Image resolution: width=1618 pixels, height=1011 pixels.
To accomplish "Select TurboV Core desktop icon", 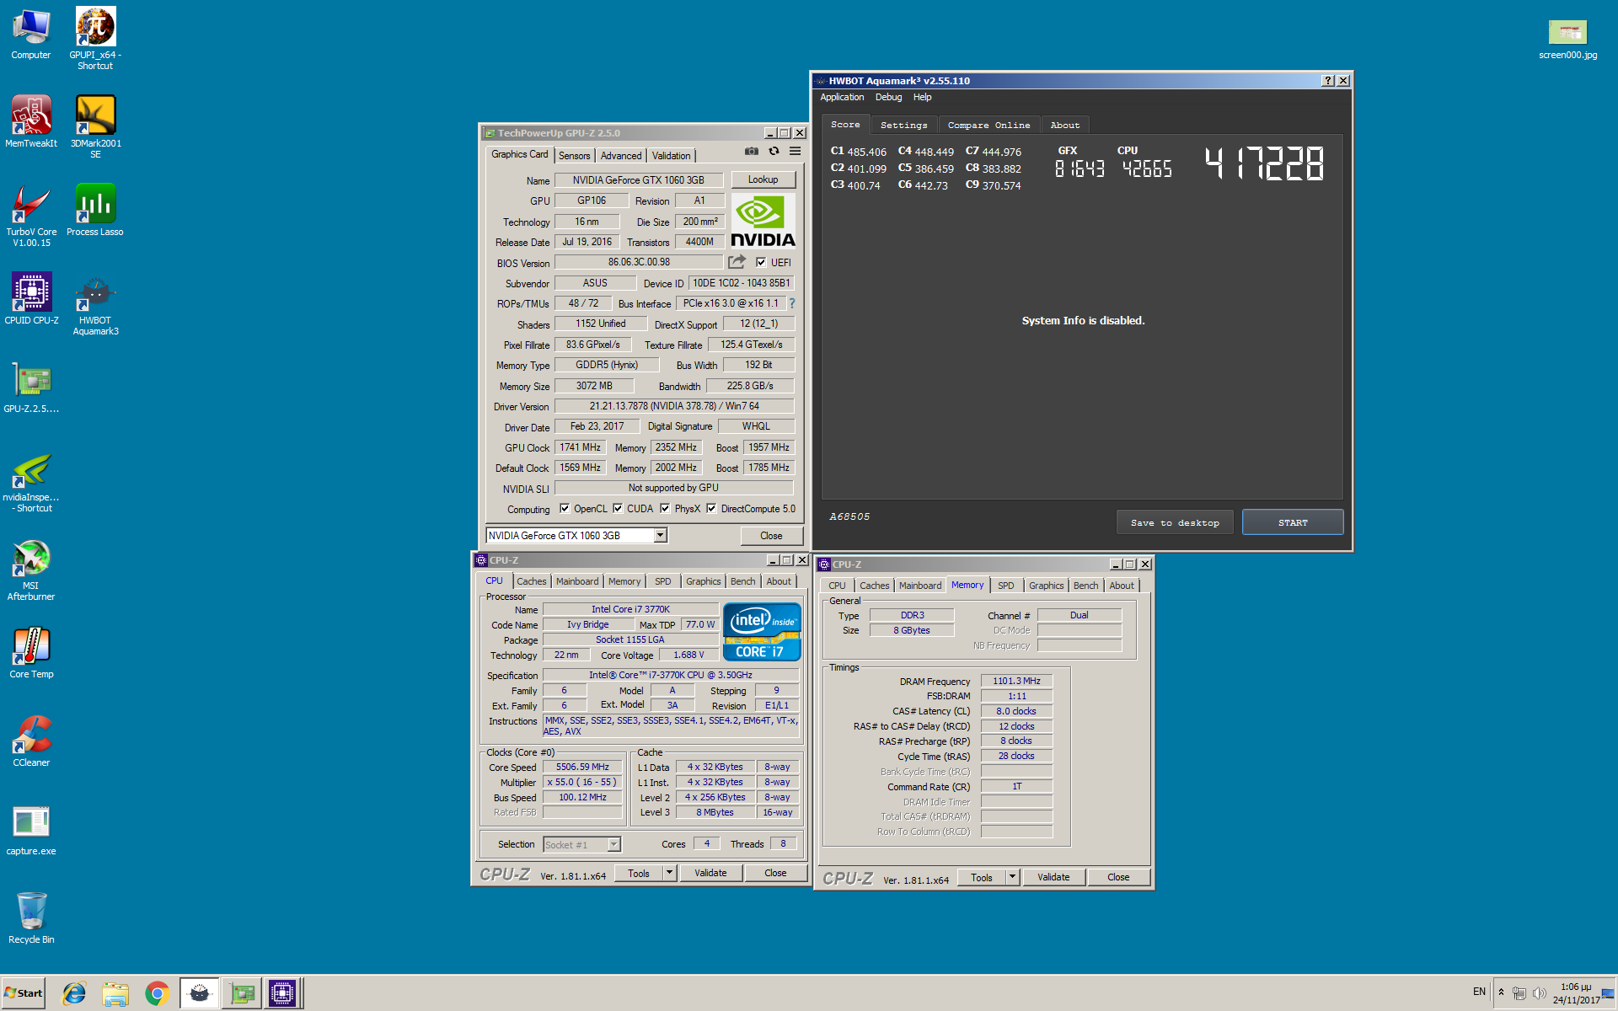I will 31,215.
